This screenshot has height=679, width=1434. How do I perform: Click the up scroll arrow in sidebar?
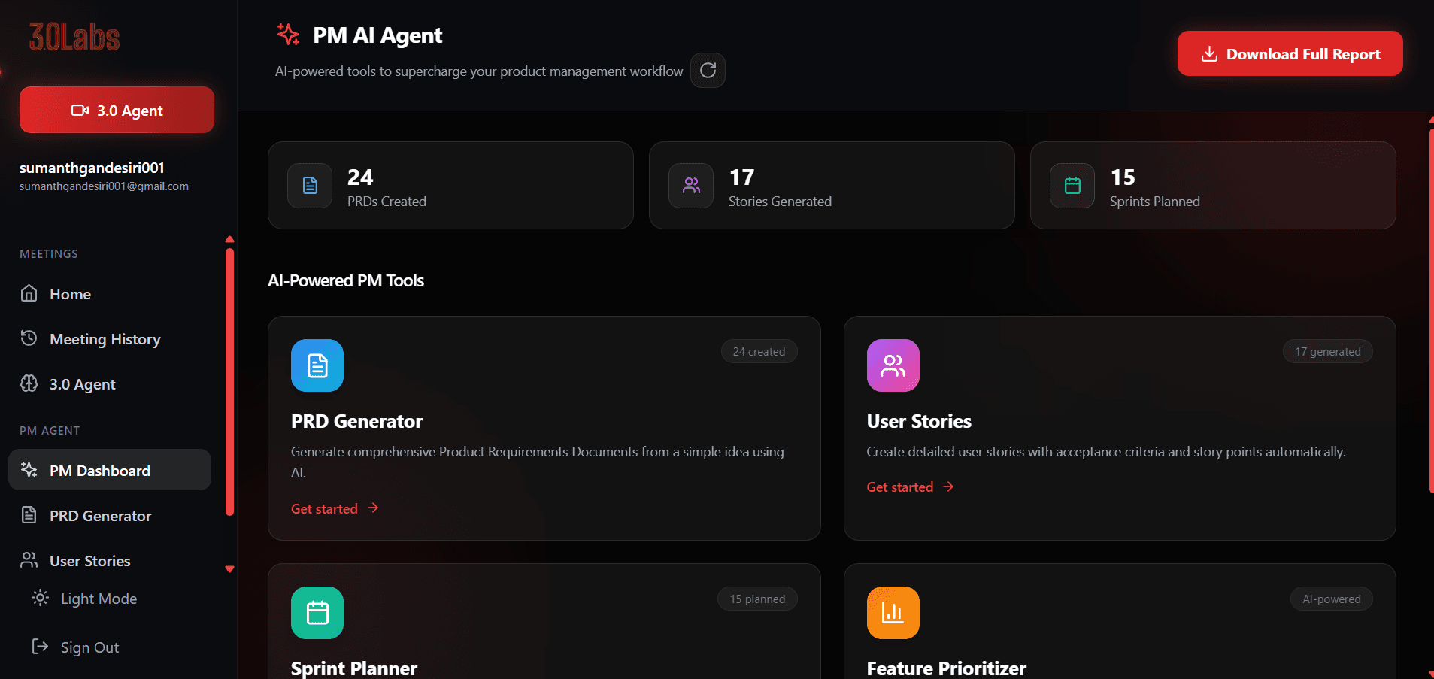(229, 238)
